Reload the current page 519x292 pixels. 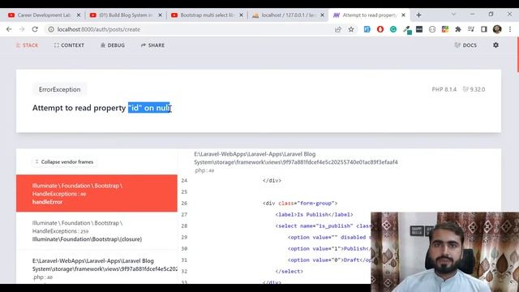[35, 29]
